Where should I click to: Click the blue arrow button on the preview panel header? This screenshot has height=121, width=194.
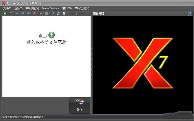click(190, 13)
